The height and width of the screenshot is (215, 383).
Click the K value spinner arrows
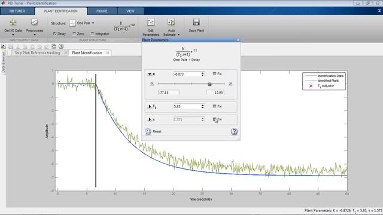pyautogui.click(x=202, y=74)
